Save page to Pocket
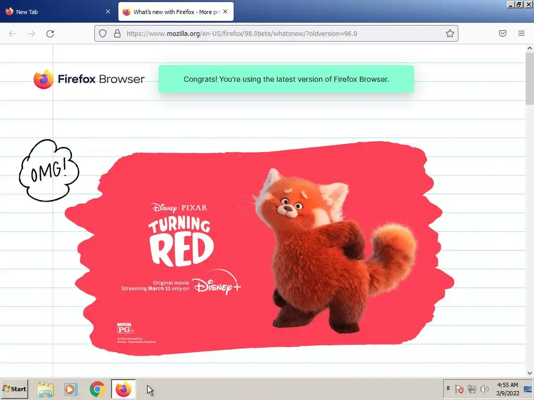The height and width of the screenshot is (400, 534). point(503,33)
